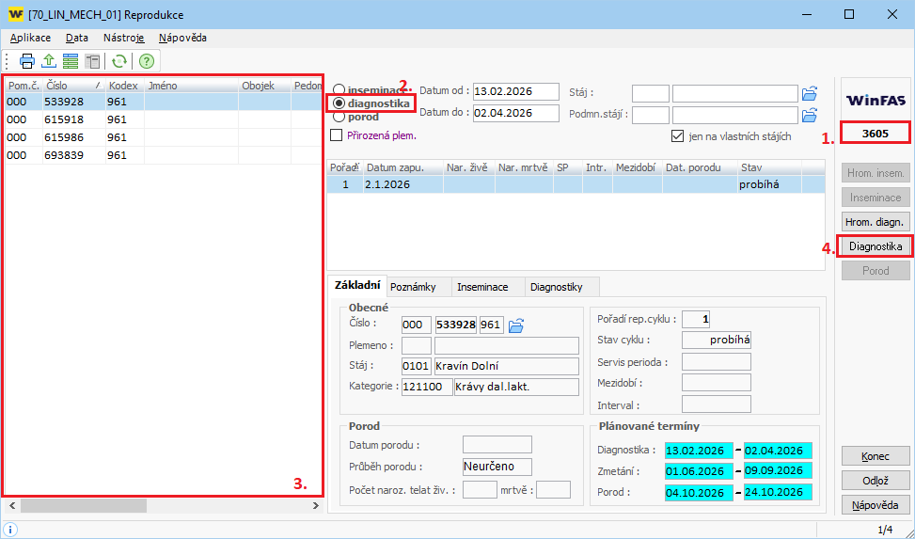The height and width of the screenshot is (539, 915).
Task: Switch to the Diagnostiky tab
Action: point(556,287)
